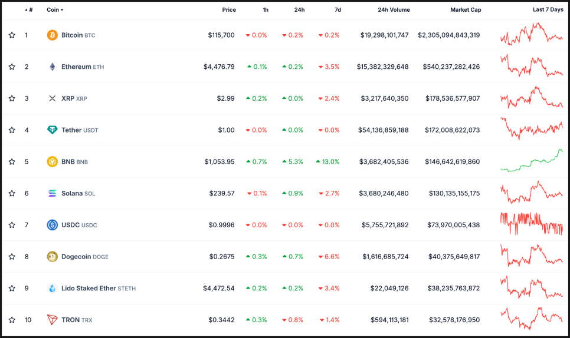
Task: Toggle the Tether favorite star
Action: 12,130
